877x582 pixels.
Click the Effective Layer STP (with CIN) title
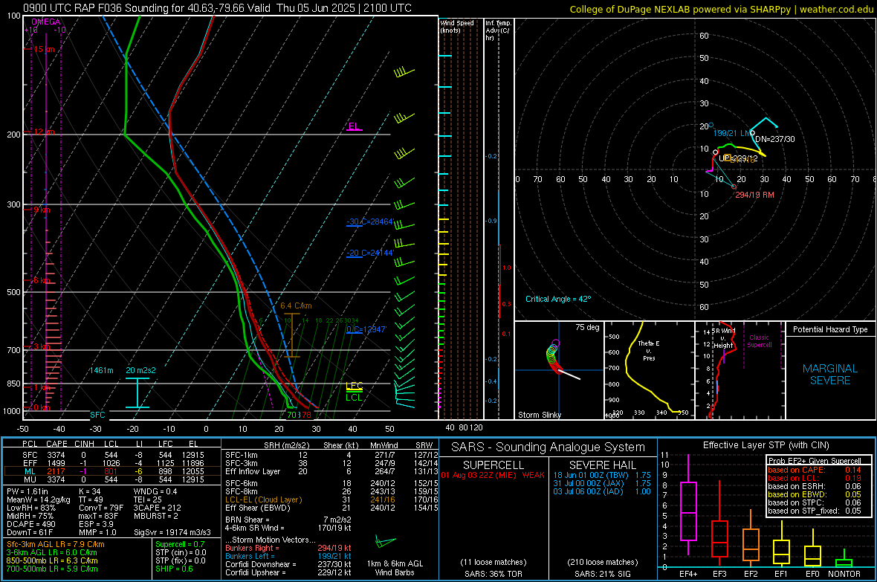point(766,445)
